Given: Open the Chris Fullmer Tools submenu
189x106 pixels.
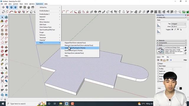Looking at the screenshot, I should pos(48,27).
